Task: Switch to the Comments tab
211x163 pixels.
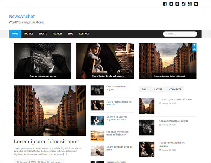Action: click(175, 89)
